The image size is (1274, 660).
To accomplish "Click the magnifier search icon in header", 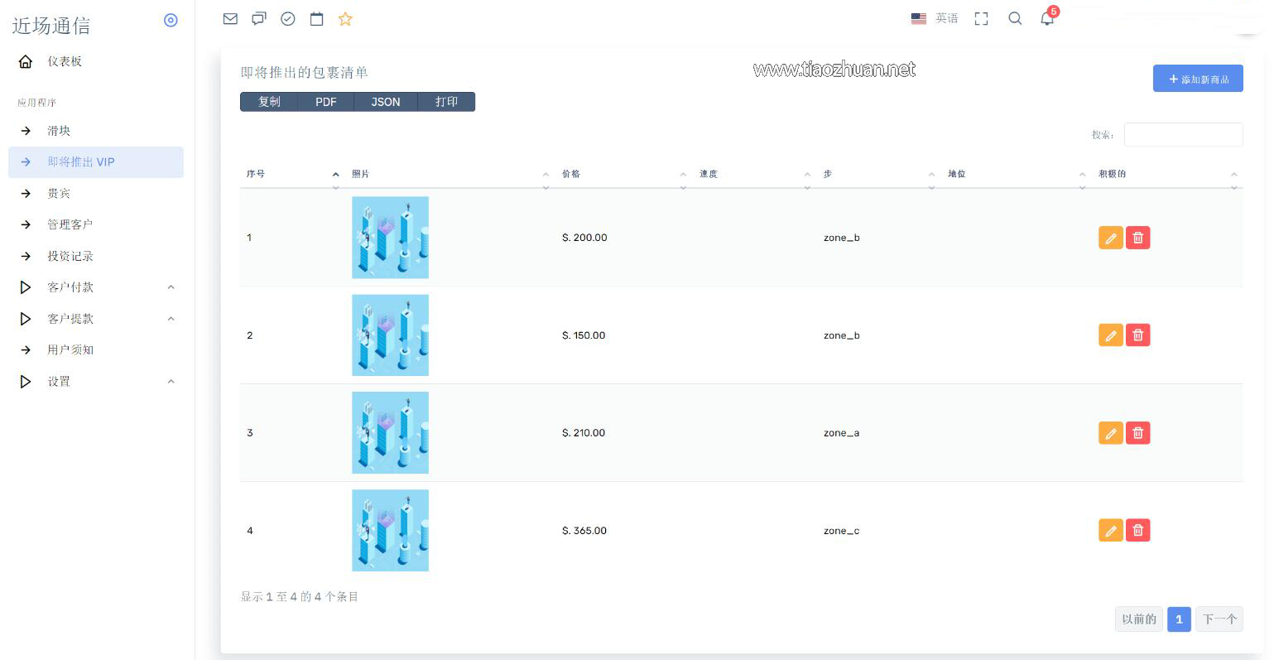I will [x=1015, y=18].
